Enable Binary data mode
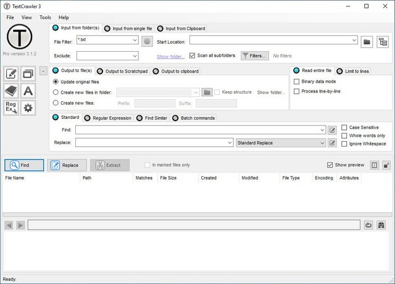This screenshot has width=395, height=284. tap(297, 81)
